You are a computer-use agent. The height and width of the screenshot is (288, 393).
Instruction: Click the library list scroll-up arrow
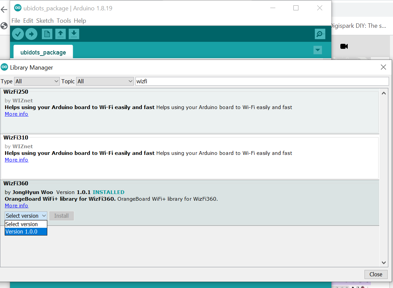[x=384, y=93]
